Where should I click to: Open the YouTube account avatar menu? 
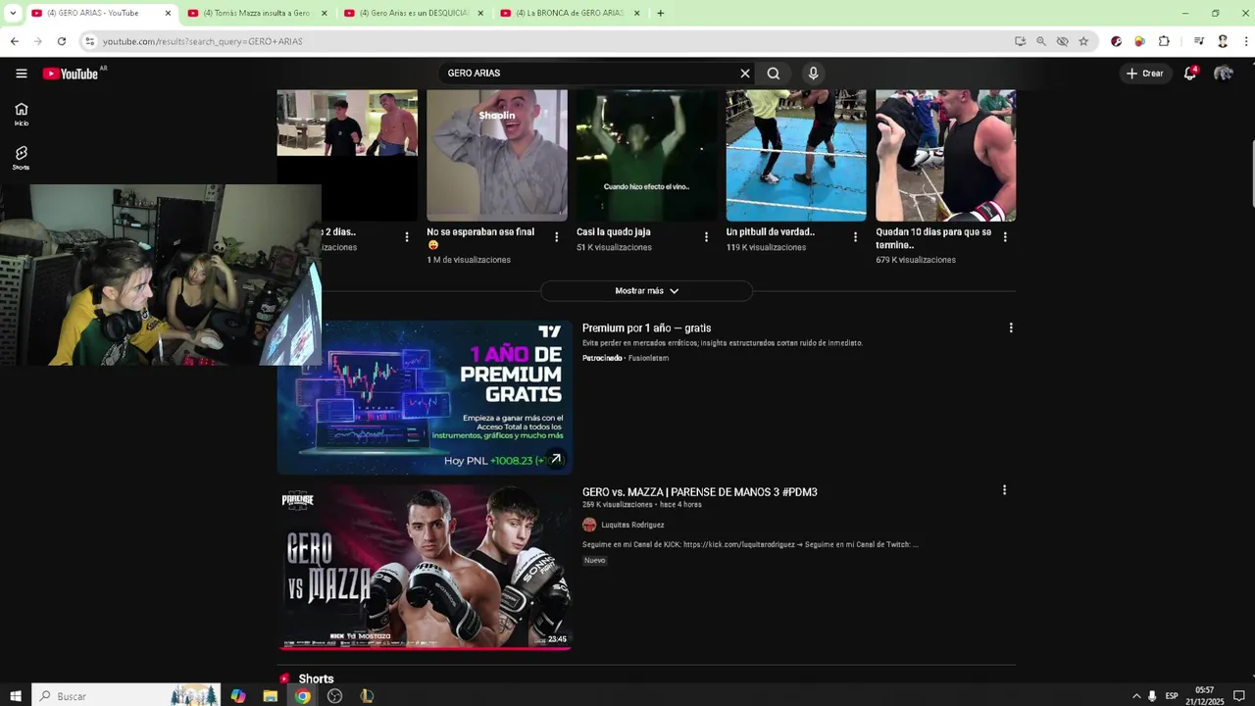coord(1223,74)
